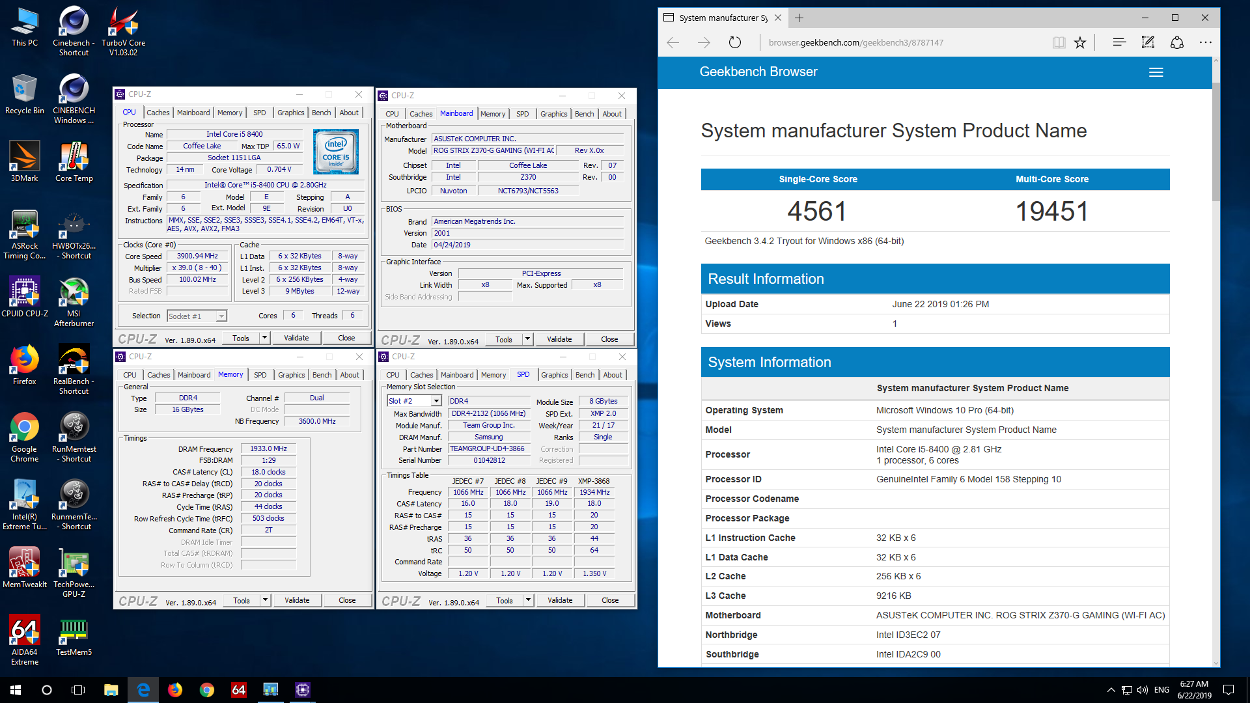Select Bench tab in Mainboard window
1250x703 pixels.
point(584,114)
